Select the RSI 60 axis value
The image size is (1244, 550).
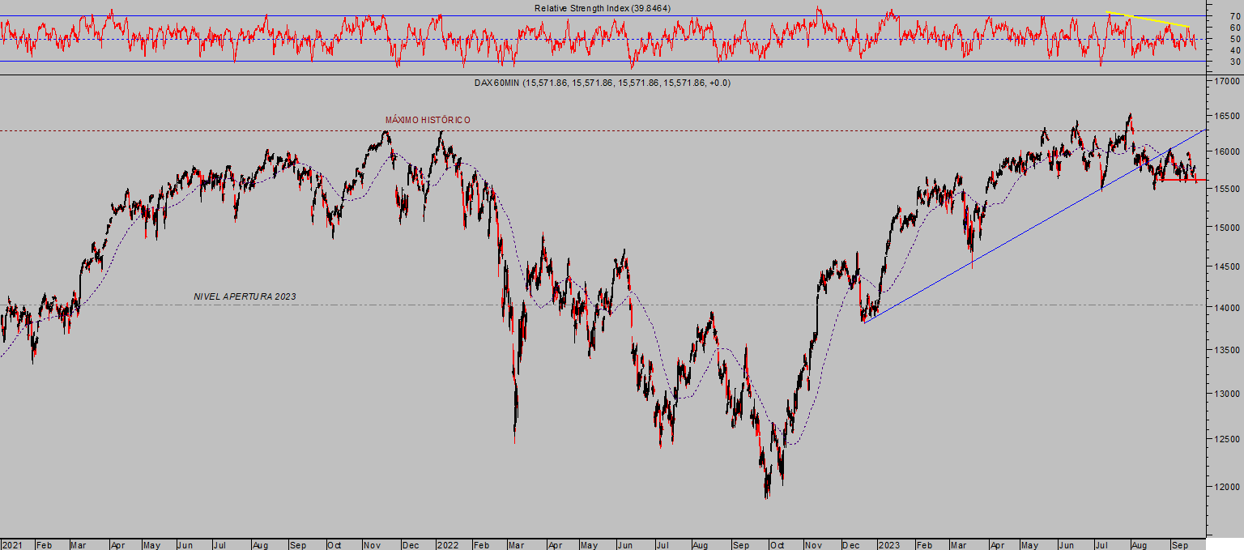coord(1234,28)
